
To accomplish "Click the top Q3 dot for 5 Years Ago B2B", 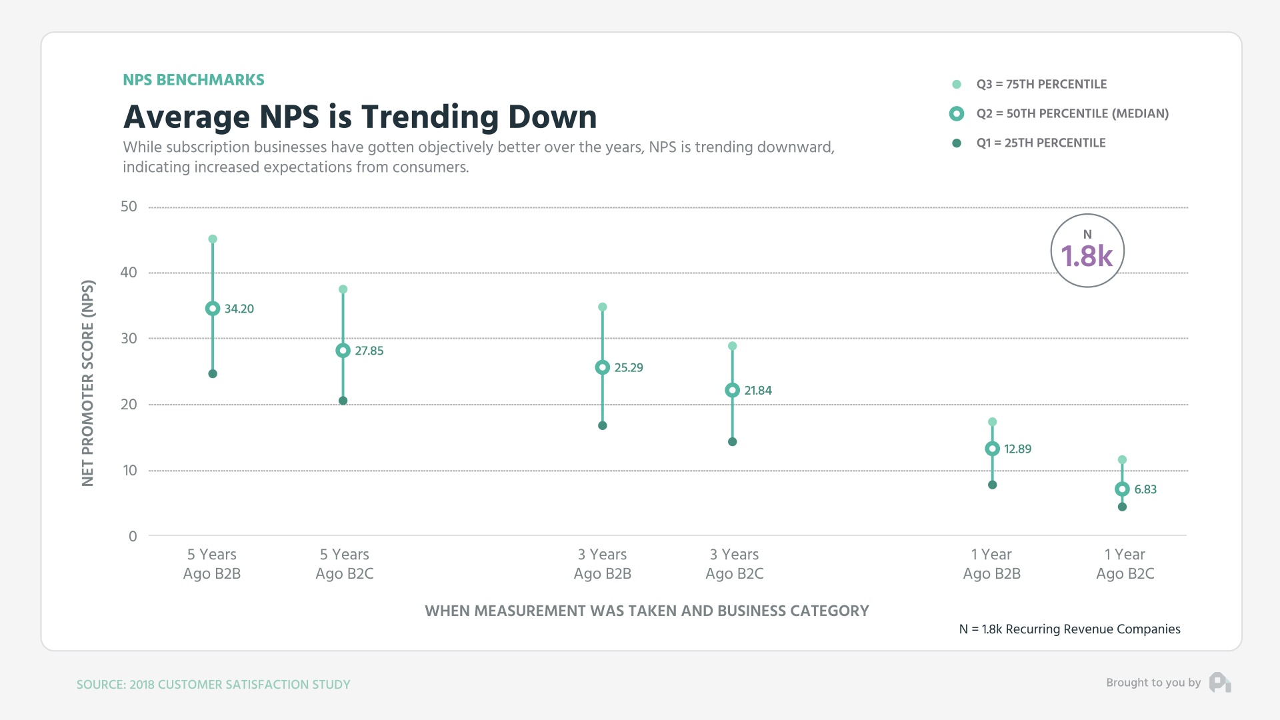I will [213, 239].
